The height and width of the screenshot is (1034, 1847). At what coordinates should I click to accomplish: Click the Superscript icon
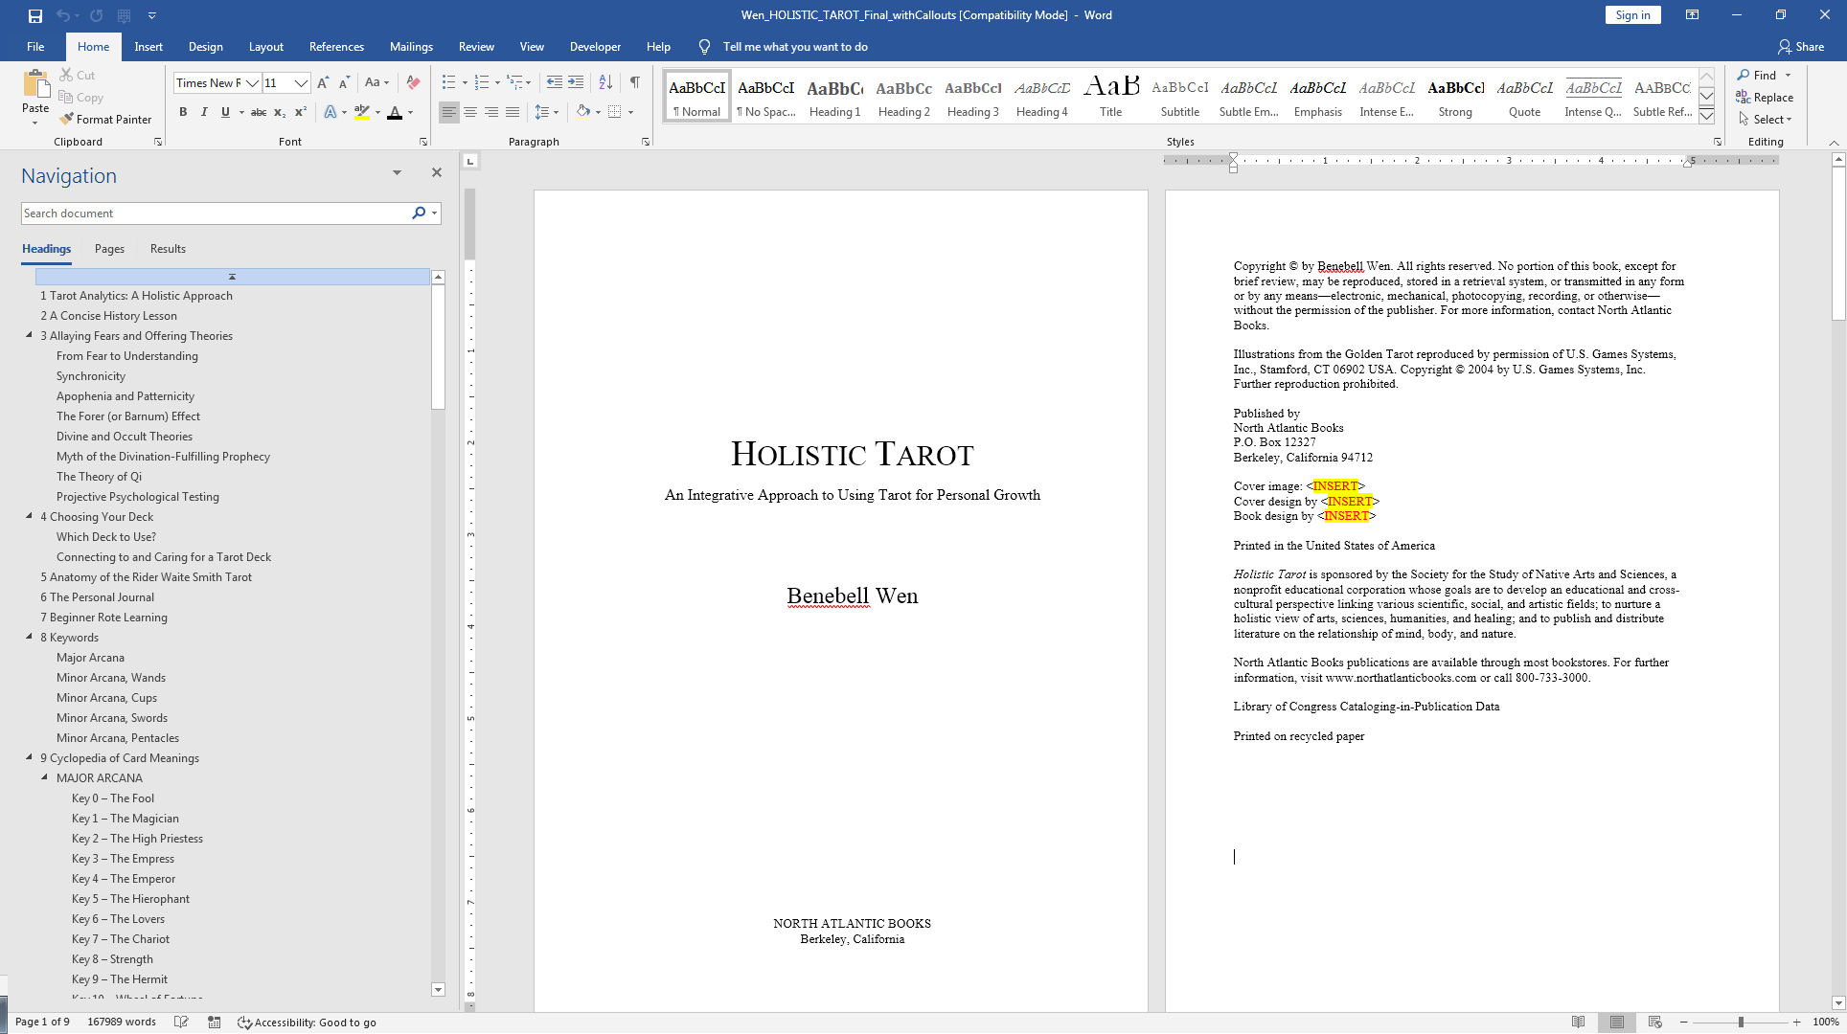(x=300, y=112)
